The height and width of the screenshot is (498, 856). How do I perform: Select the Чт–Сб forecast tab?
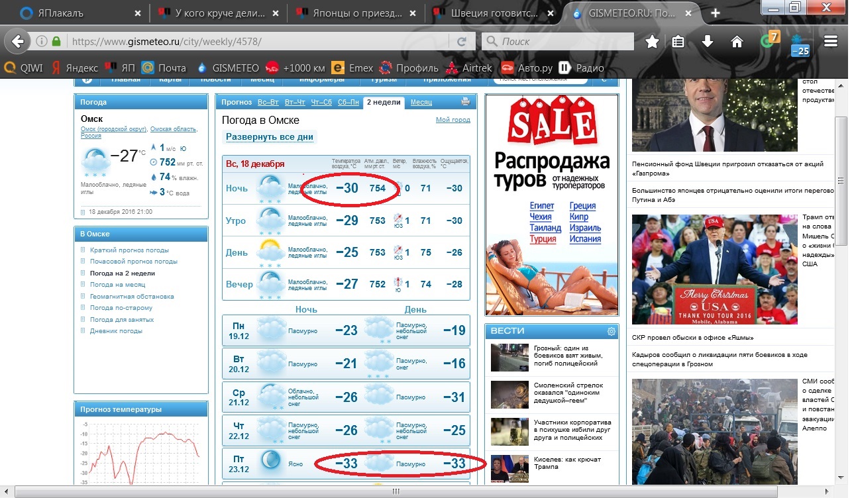coord(321,102)
